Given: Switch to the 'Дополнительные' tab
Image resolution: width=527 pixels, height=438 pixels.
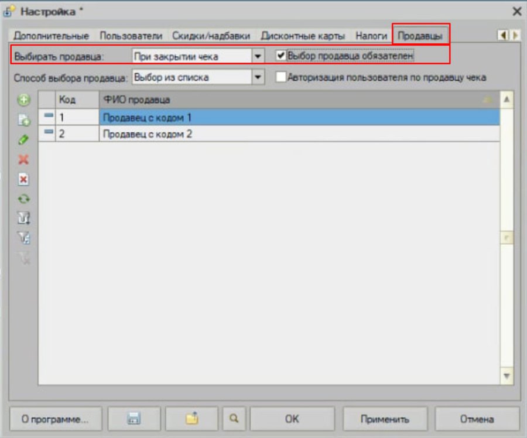Looking at the screenshot, I should click(51, 36).
